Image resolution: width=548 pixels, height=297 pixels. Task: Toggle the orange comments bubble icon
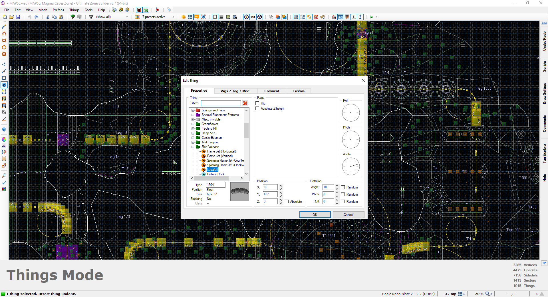tap(197, 17)
